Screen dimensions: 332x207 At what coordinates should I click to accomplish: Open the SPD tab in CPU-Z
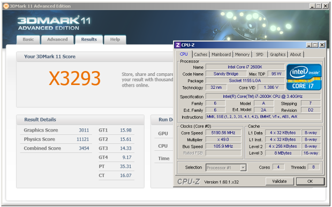(259, 55)
